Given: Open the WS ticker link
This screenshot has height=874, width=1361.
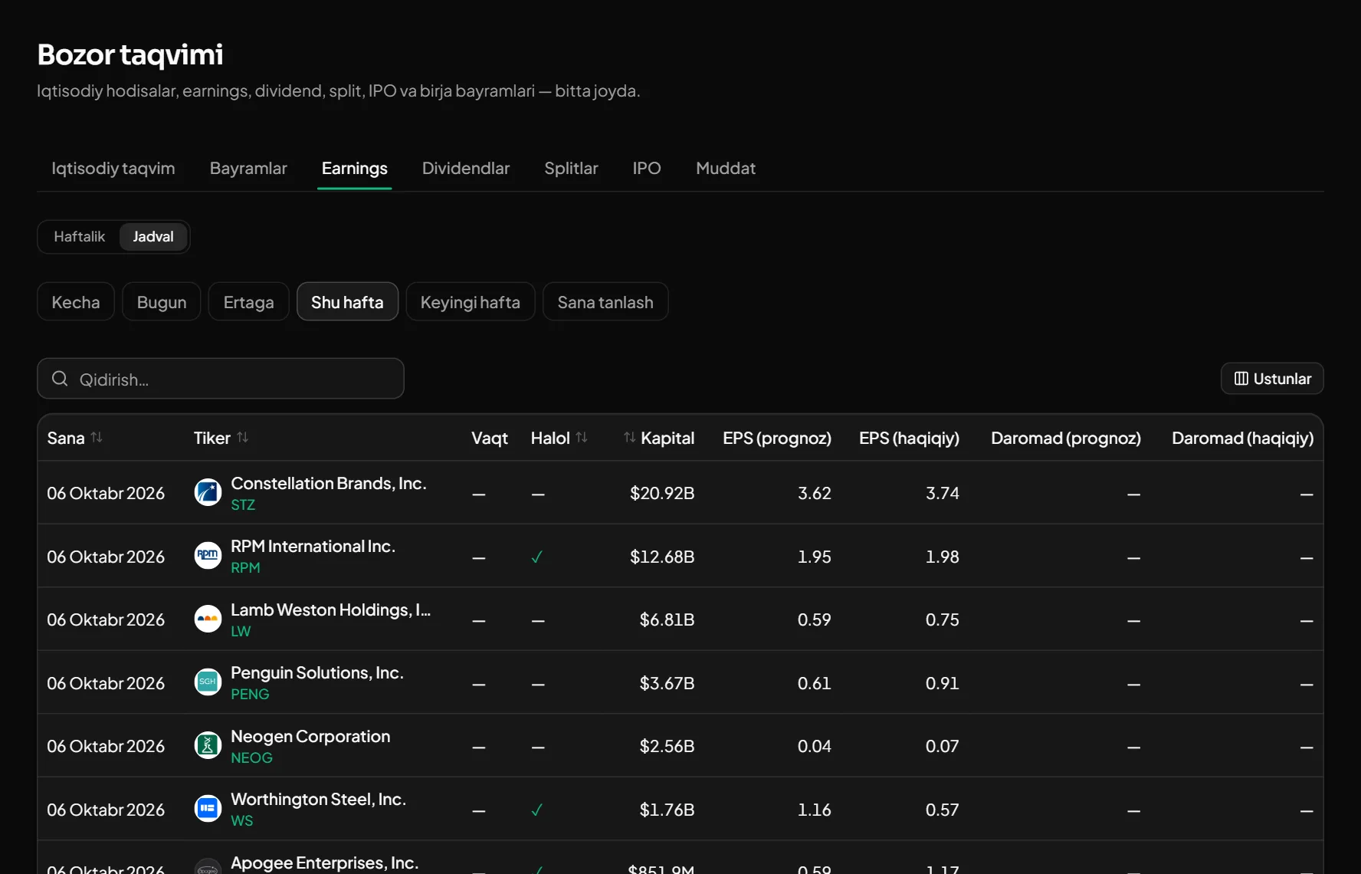Looking at the screenshot, I should (241, 820).
